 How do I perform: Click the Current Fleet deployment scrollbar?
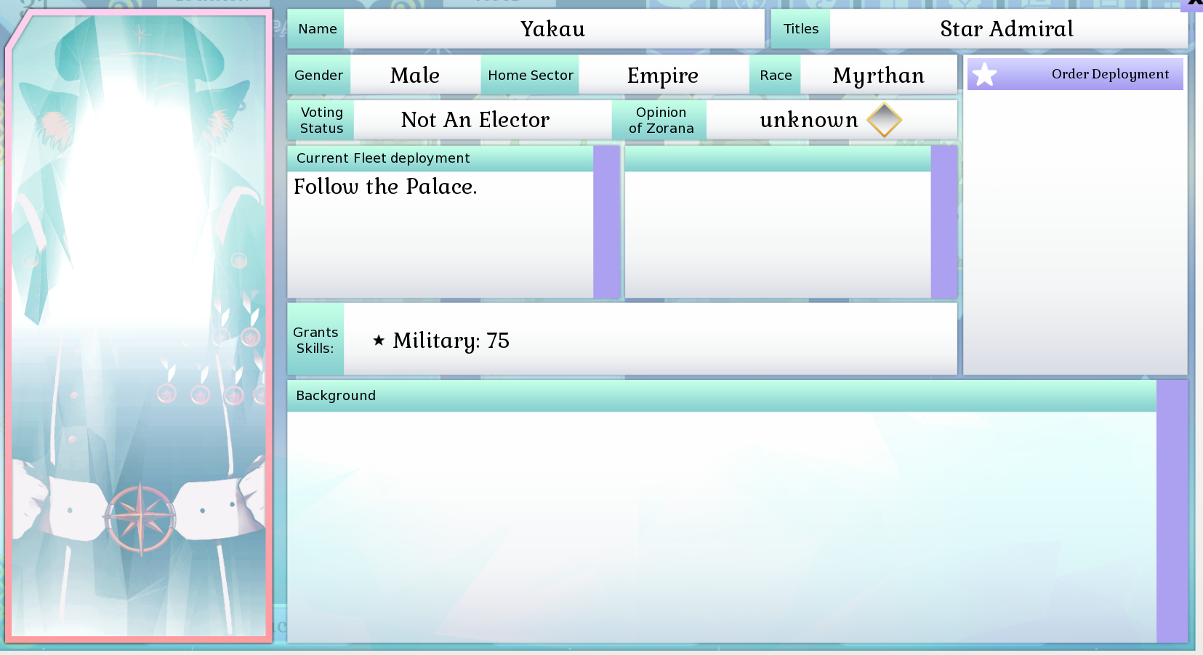[606, 222]
